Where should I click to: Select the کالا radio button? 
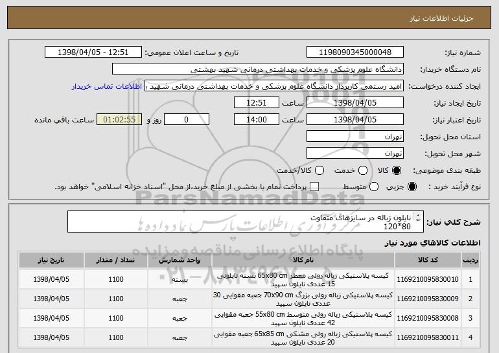click(396, 171)
